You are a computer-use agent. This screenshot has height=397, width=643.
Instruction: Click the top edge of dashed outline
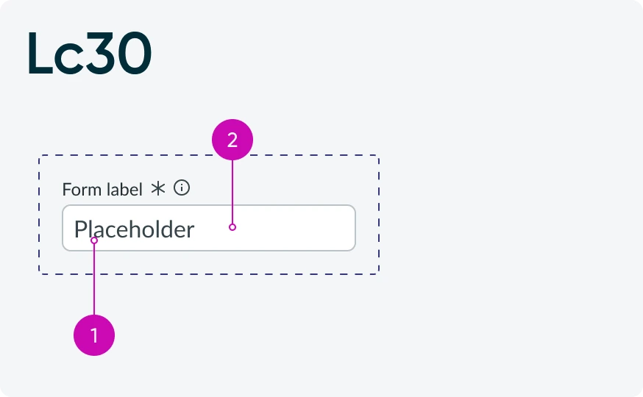tap(209, 155)
